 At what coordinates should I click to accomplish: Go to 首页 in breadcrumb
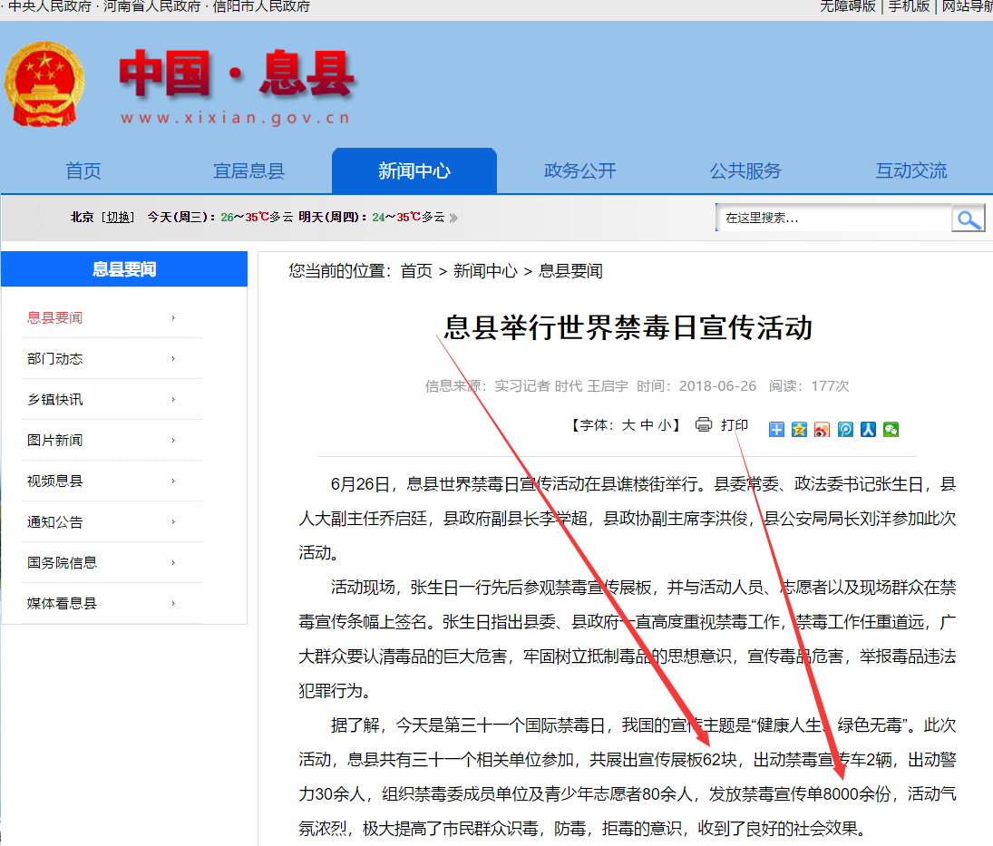point(416,271)
